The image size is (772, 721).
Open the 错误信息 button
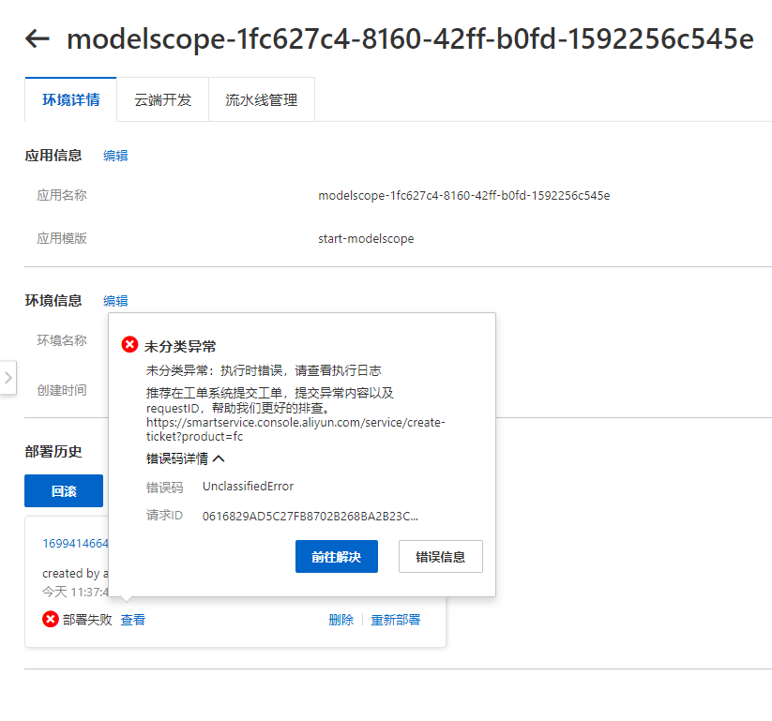pyautogui.click(x=441, y=557)
